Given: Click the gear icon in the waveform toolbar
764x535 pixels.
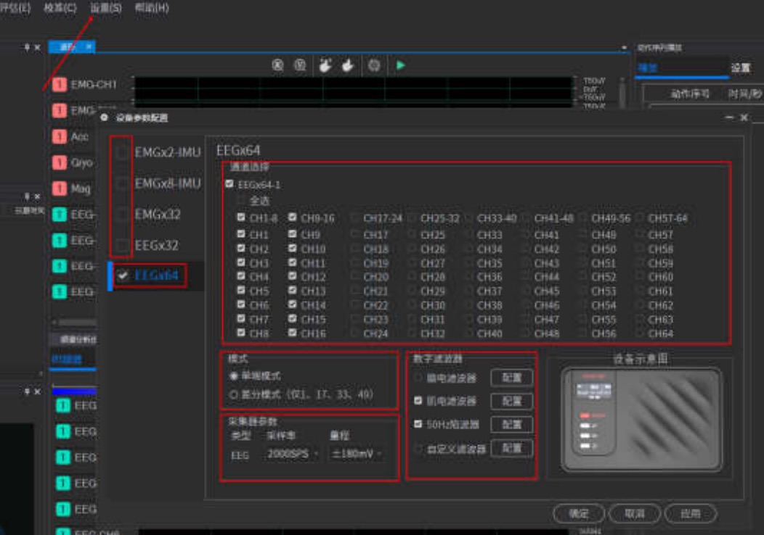Looking at the screenshot, I should [x=374, y=65].
